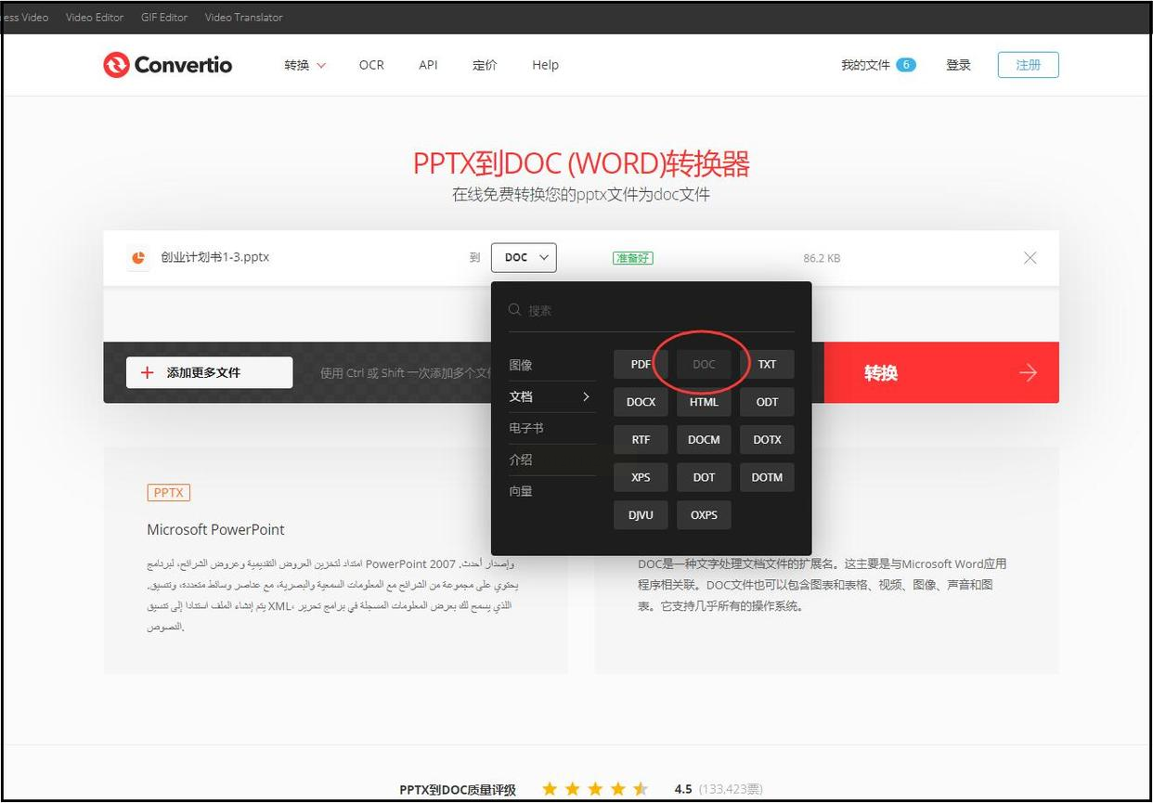Viewport: 1153px width, 803px height.
Task: Open the 转换 dropdown in the navigation
Action: click(x=305, y=65)
